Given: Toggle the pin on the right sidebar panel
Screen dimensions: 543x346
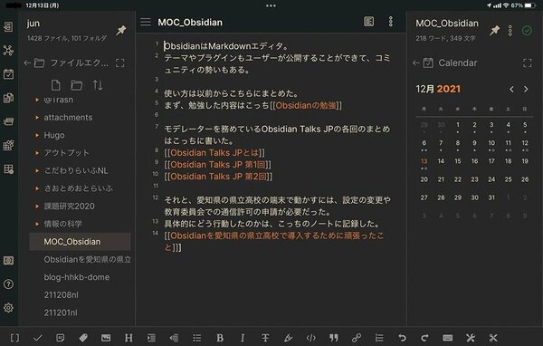Looking at the screenshot, I should coord(494,30).
